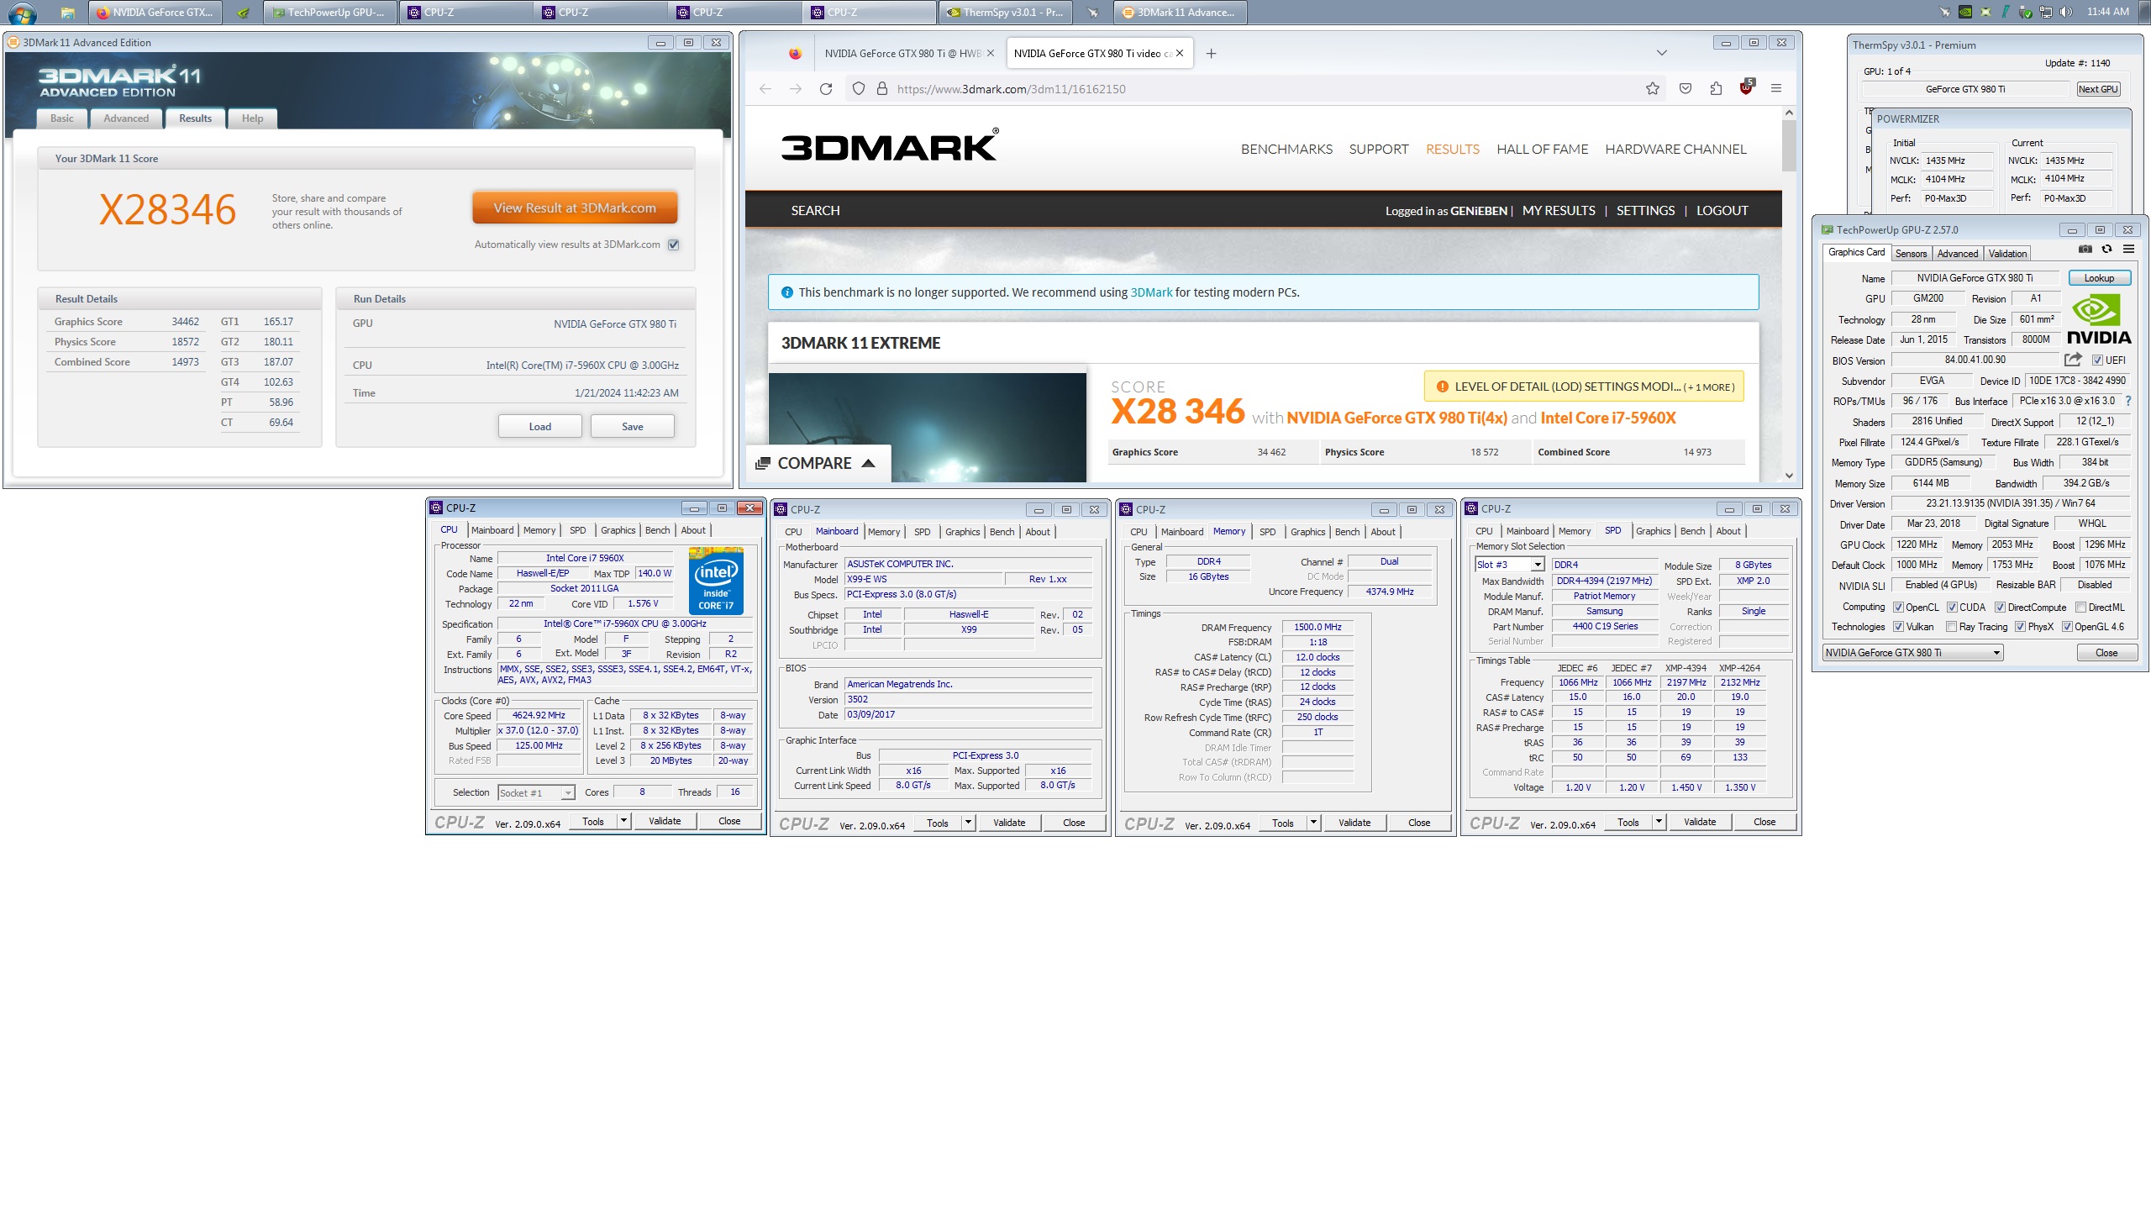Bookmark the page with the star icon
2151x1210 pixels.
[1653, 89]
